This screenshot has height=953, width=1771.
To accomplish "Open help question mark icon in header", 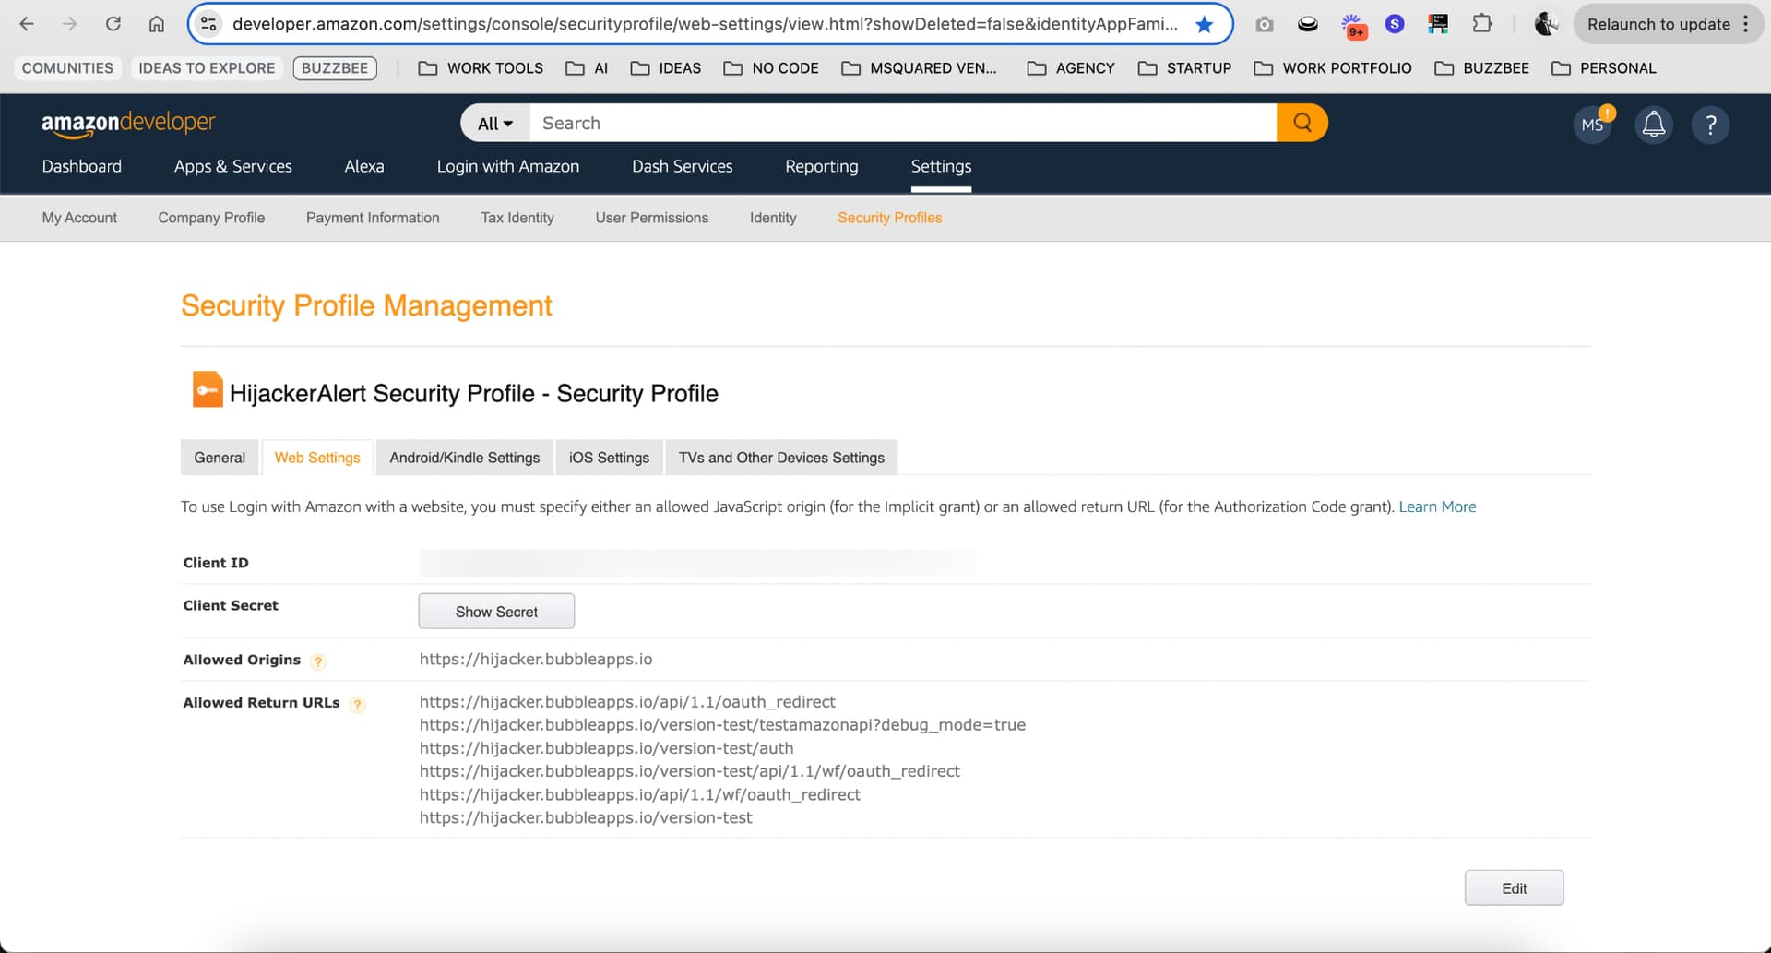I will pyautogui.click(x=1711, y=125).
